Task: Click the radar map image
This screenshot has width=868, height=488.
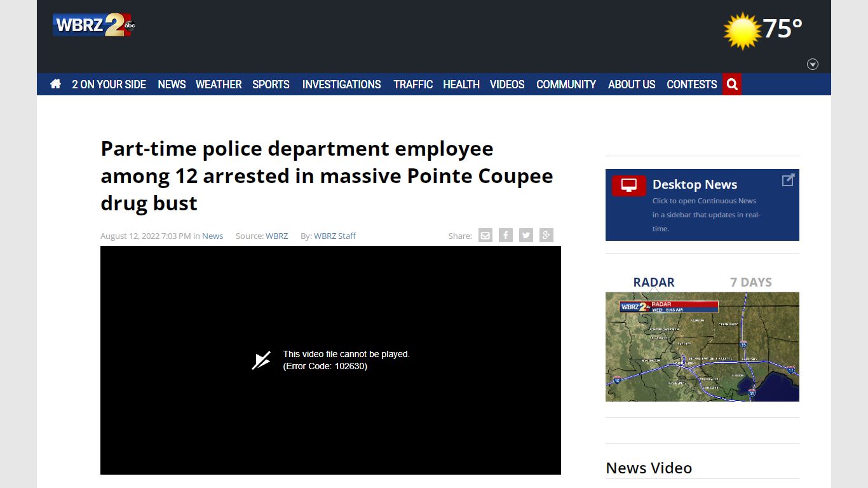Action: click(702, 347)
